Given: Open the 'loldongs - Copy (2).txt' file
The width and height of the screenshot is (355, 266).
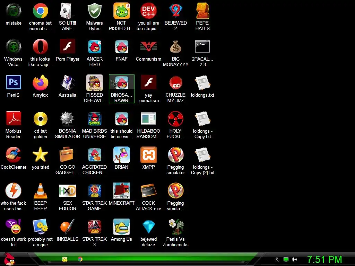Looking at the screenshot, I should tap(202, 155).
